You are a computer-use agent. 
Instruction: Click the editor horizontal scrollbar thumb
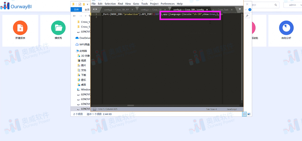[131, 105]
